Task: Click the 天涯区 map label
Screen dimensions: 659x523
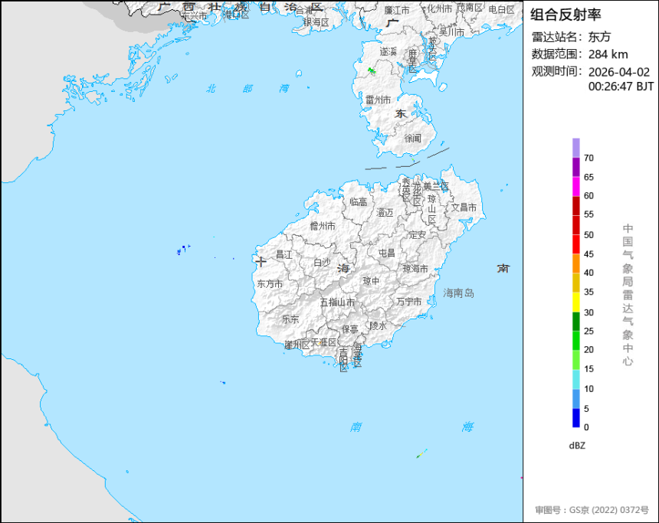Action: (323, 343)
